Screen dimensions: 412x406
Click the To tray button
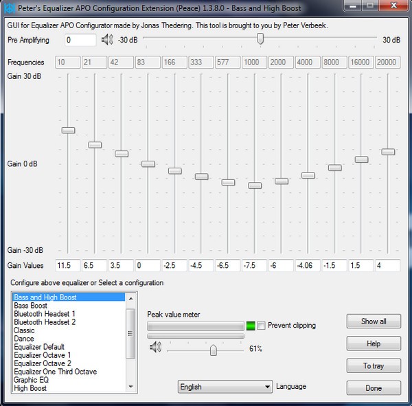[x=374, y=365]
